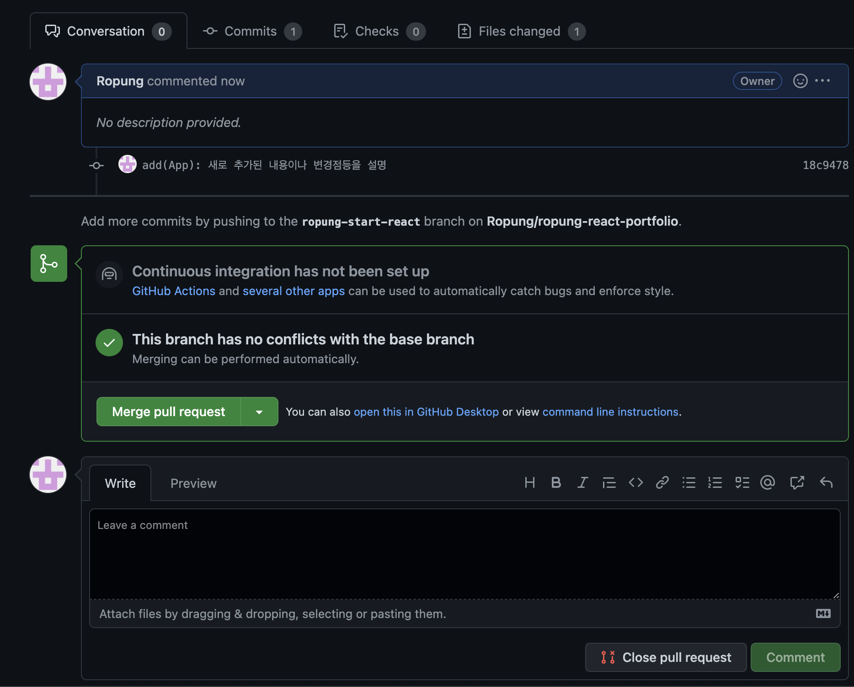Insert a bulleted list
This screenshot has height=687, width=854.
tap(689, 482)
